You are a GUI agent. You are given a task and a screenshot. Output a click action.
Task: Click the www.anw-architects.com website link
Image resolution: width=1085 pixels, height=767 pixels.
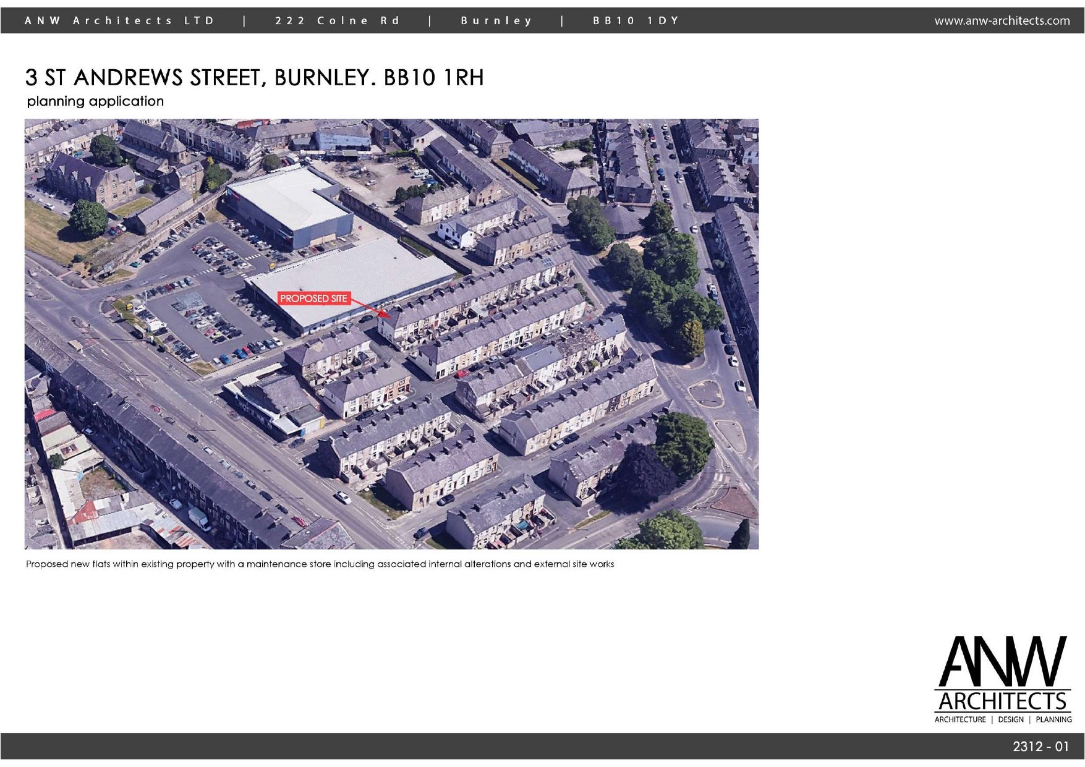[1002, 20]
